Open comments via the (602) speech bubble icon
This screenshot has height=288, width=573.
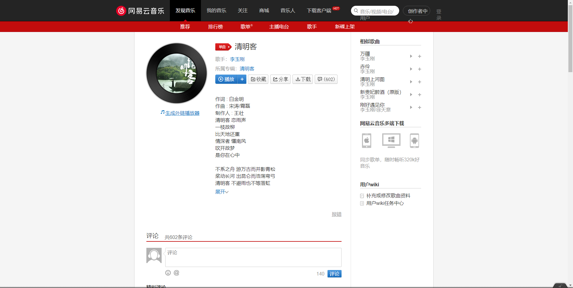click(326, 79)
